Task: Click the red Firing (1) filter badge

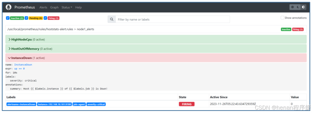Action: pyautogui.click(x=54, y=18)
